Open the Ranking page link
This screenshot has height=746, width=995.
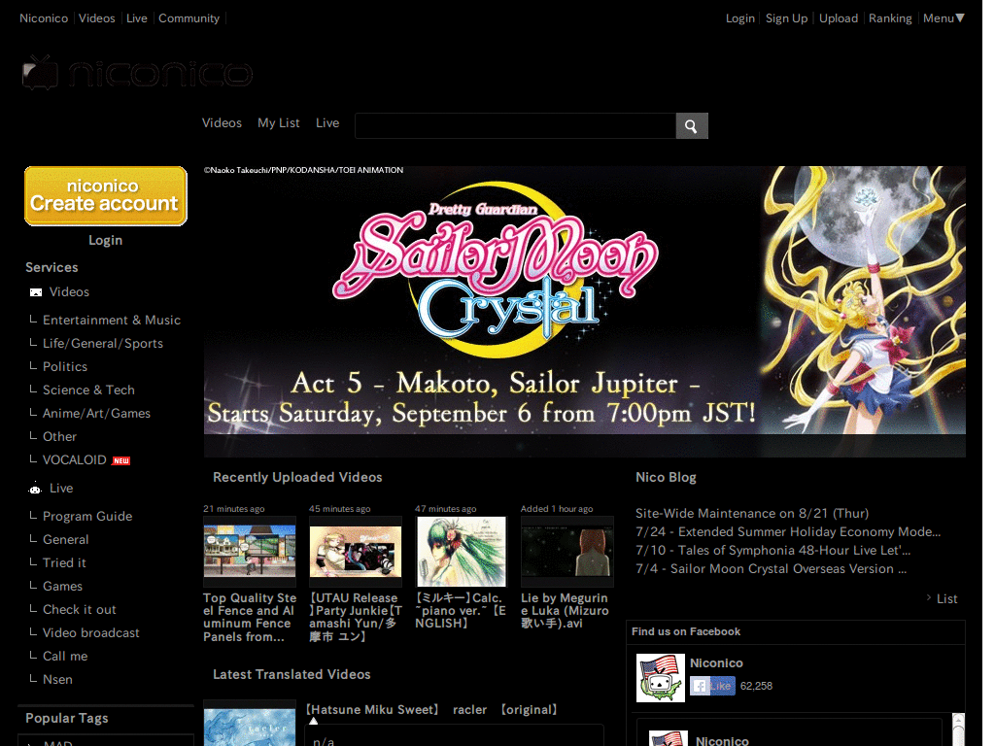click(x=890, y=18)
